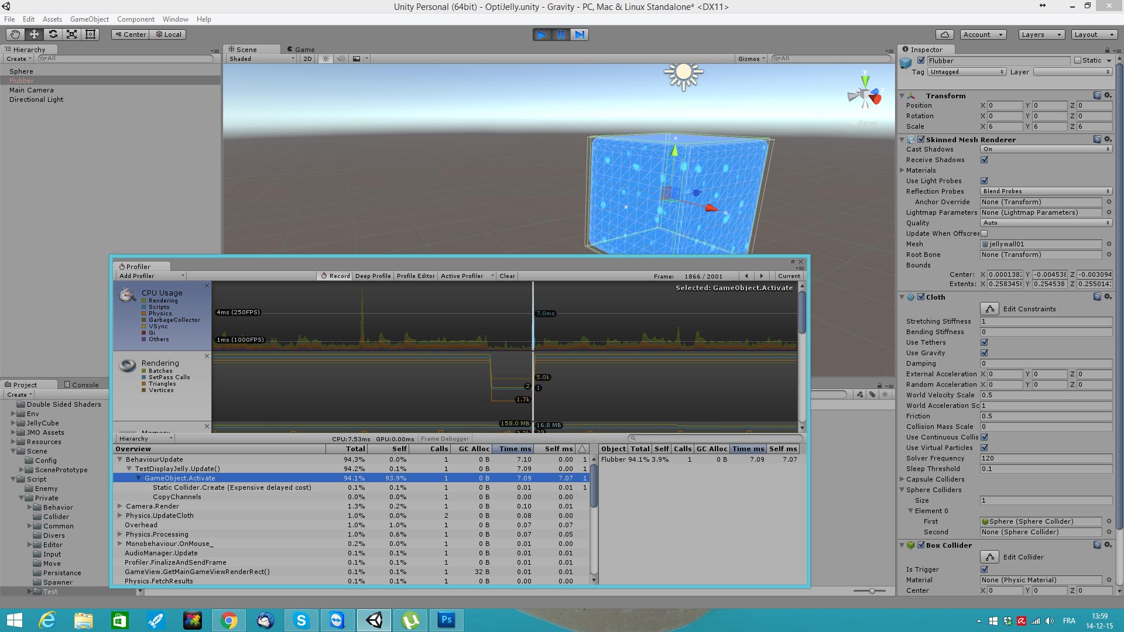
Task: Select the Rect transform tool
Action: tap(90, 35)
